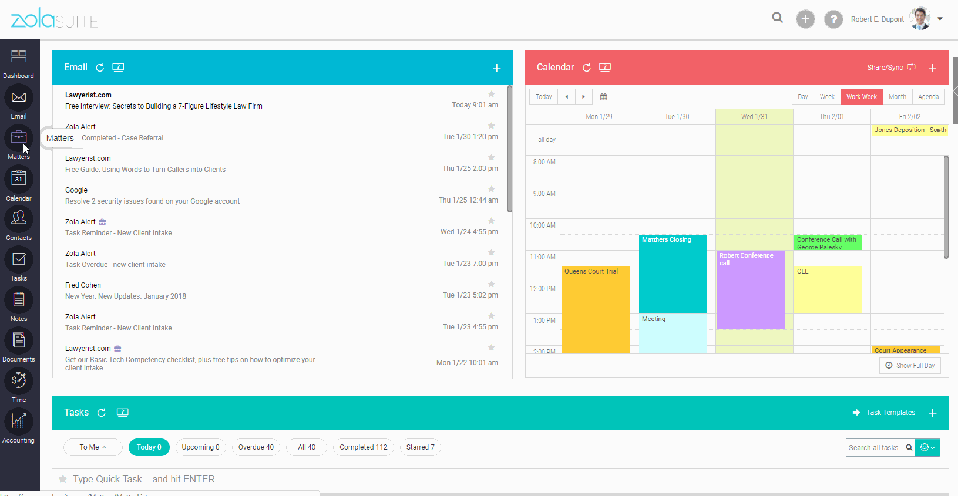Go to previous calendar period arrow
Screen dimensions: 958x496
coord(566,97)
